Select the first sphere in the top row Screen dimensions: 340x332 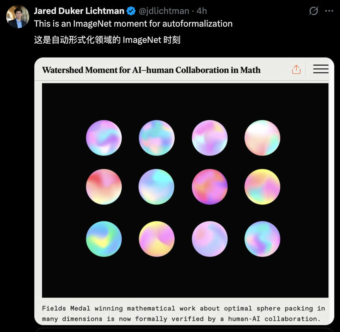point(104,138)
